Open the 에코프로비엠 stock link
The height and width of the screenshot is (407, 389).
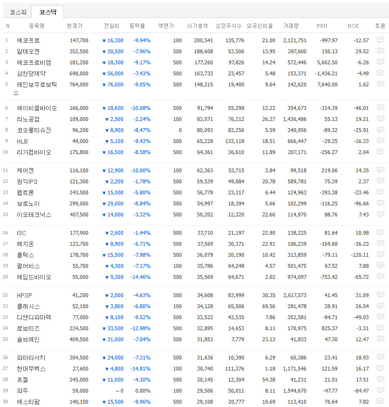[x=34, y=62]
